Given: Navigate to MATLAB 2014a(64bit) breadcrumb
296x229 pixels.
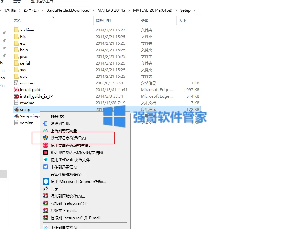Looking at the screenshot, I should pos(153,10).
